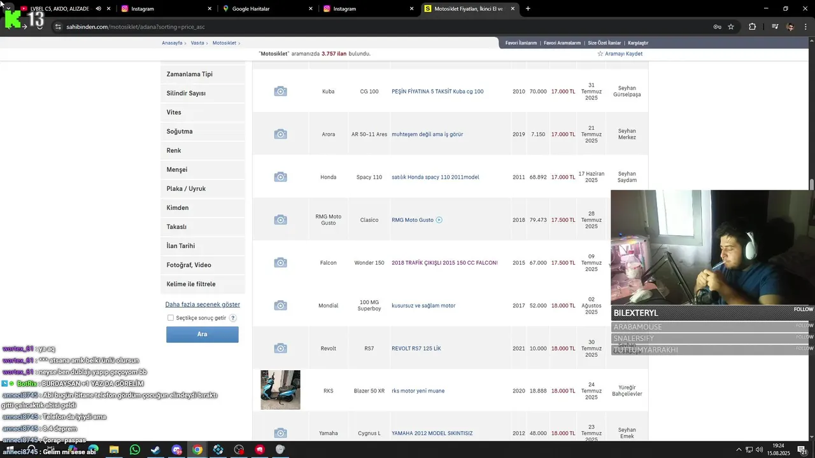Open listing 'PEŞİN FİYATINA 5 TAKSİT Kuba cg 100'
This screenshot has height=458, width=815.
[437, 92]
